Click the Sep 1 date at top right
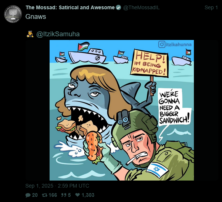Image resolution: width=222 pixels, height=202 pixels. point(211,7)
